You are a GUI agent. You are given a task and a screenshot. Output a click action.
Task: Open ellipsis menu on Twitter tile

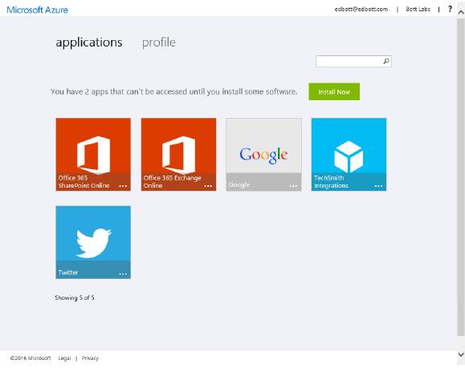(123, 274)
